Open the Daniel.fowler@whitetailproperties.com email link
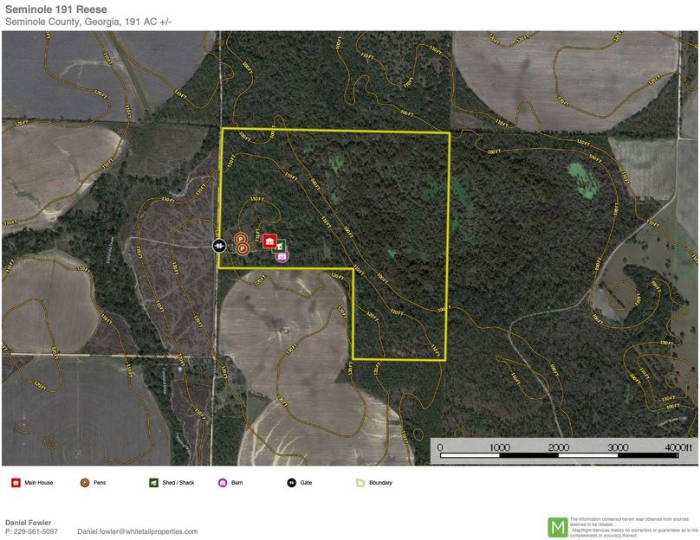700x540 pixels. tap(138, 531)
